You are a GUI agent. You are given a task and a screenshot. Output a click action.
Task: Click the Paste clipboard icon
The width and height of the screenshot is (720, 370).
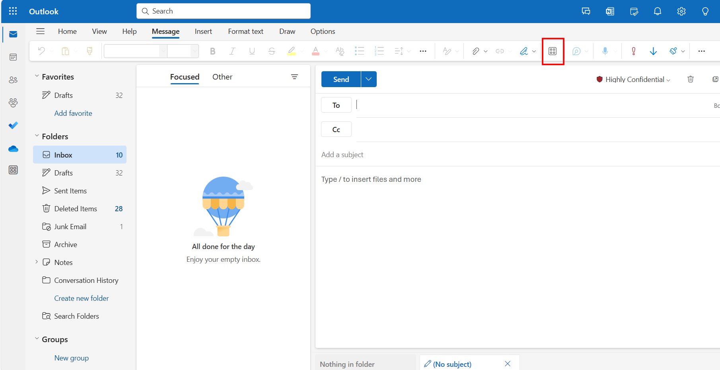(x=65, y=51)
